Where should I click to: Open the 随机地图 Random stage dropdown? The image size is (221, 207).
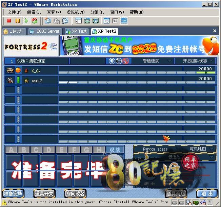[202, 149]
